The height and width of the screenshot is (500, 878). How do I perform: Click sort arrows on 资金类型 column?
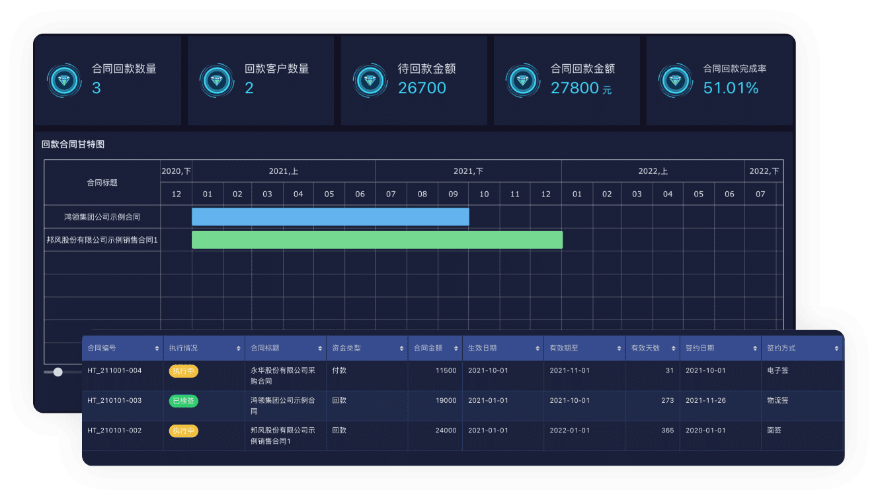pos(401,349)
